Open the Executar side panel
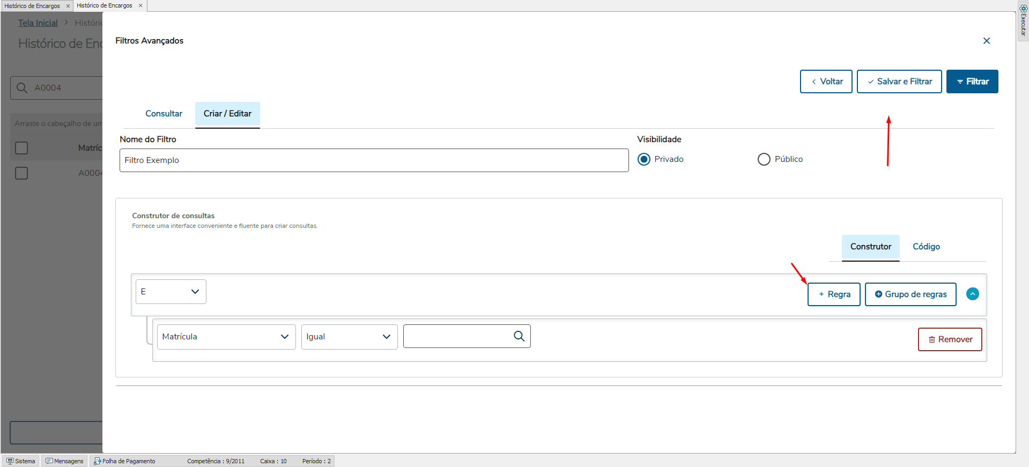The image size is (1029, 467). tap(1023, 20)
